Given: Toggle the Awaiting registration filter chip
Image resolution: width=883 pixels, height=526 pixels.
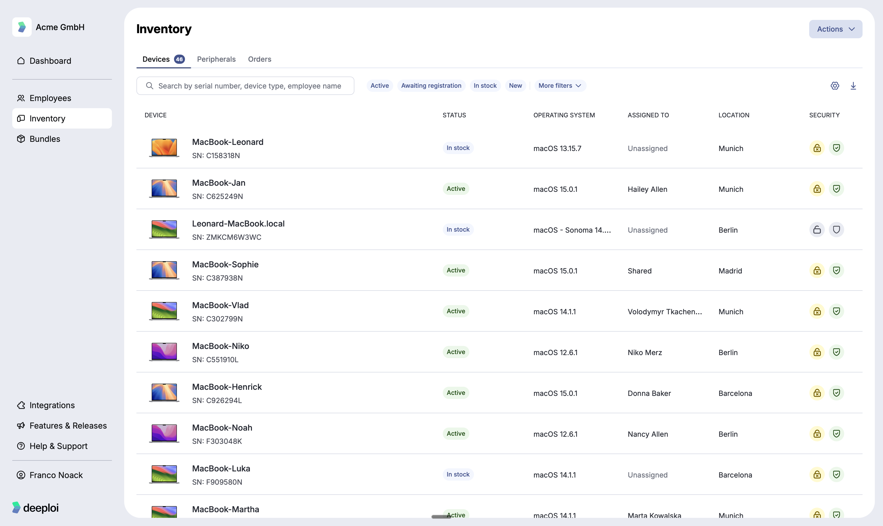Looking at the screenshot, I should coord(431,86).
